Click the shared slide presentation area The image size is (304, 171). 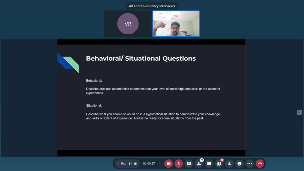pyautogui.click(x=151, y=97)
